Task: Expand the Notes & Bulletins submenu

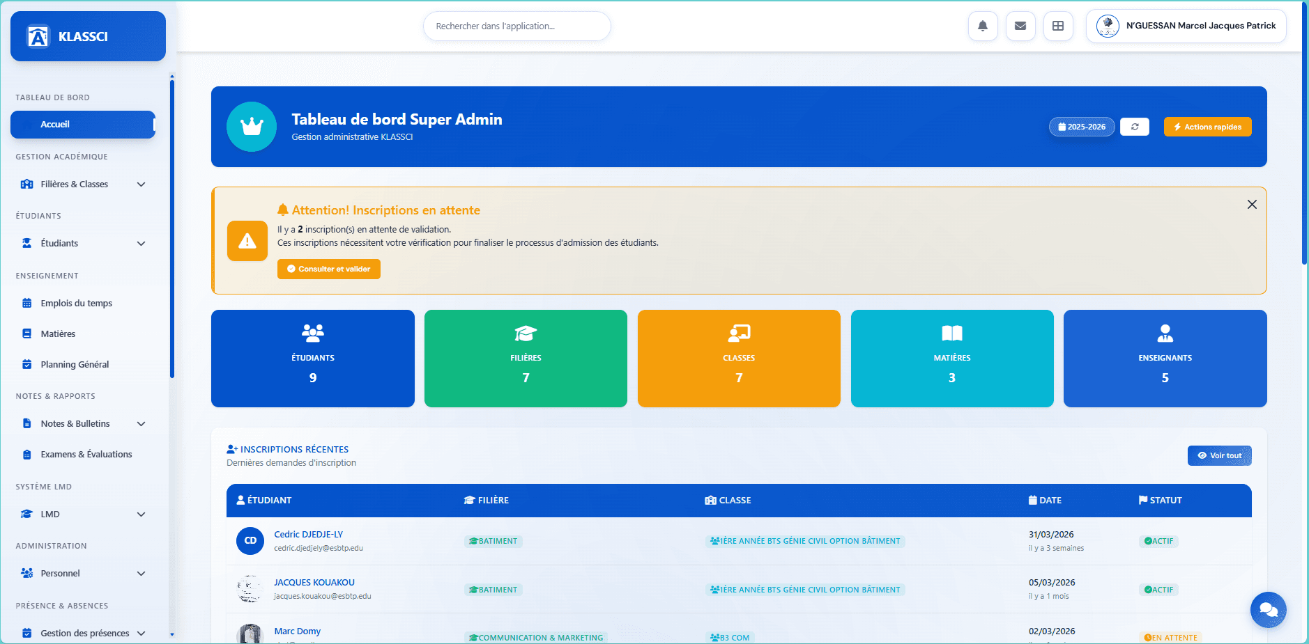Action: pos(84,424)
